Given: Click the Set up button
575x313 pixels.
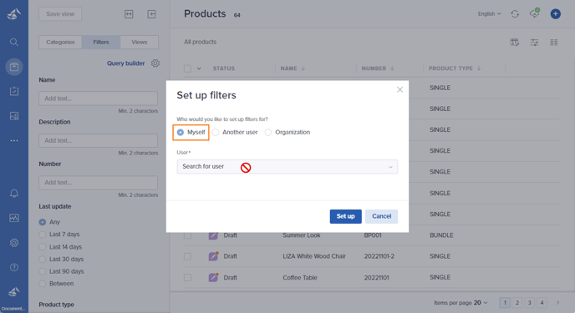Looking at the screenshot, I should click(345, 216).
